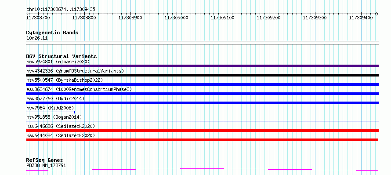The width and height of the screenshot is (391, 175).
Task: Open variant nsv4342336 (gnomADStructuralVariants) label
Action: (75, 71)
